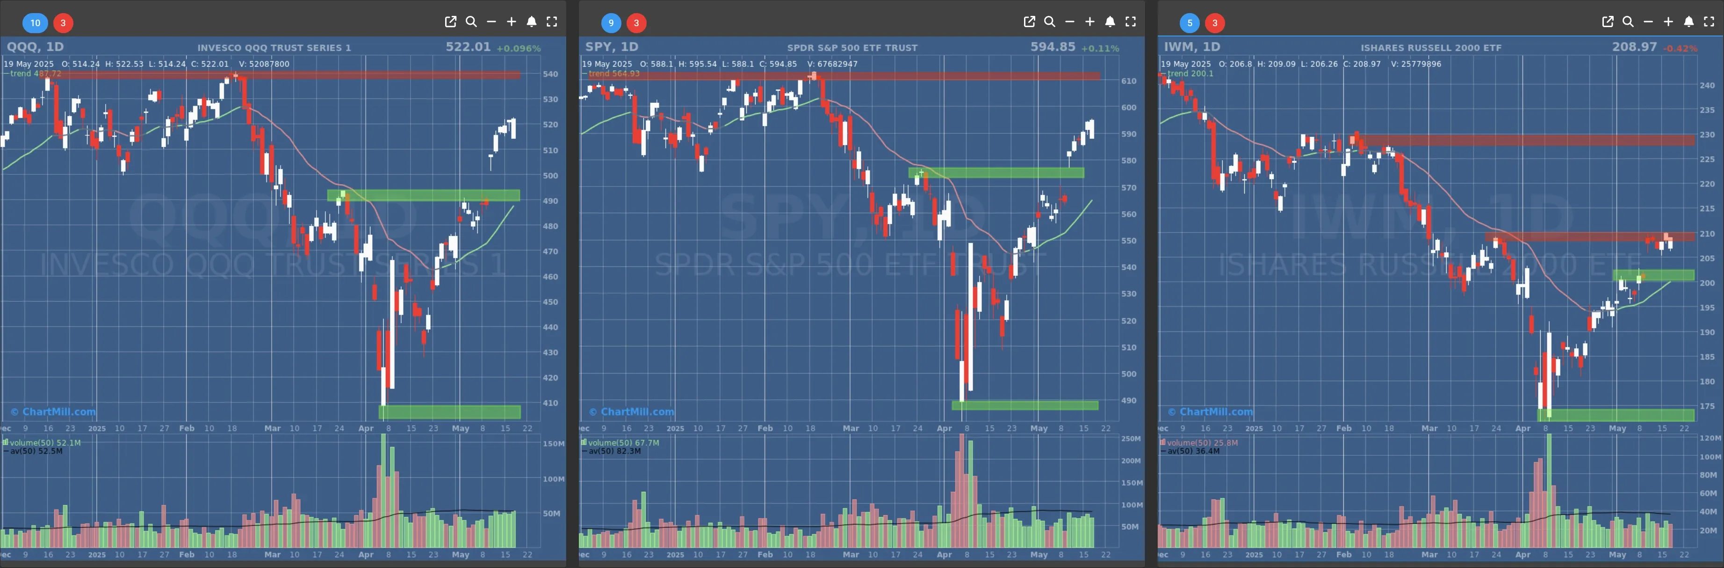Zoom in the IWM chart
1724x568 pixels.
1668,22
